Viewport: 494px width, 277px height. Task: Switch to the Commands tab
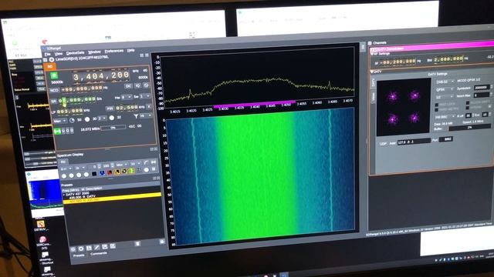tap(99, 253)
